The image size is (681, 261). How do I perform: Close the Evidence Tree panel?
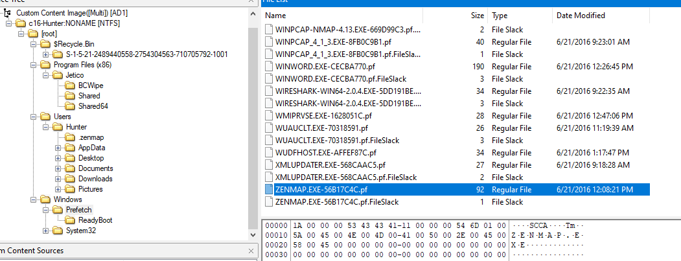point(251,2)
